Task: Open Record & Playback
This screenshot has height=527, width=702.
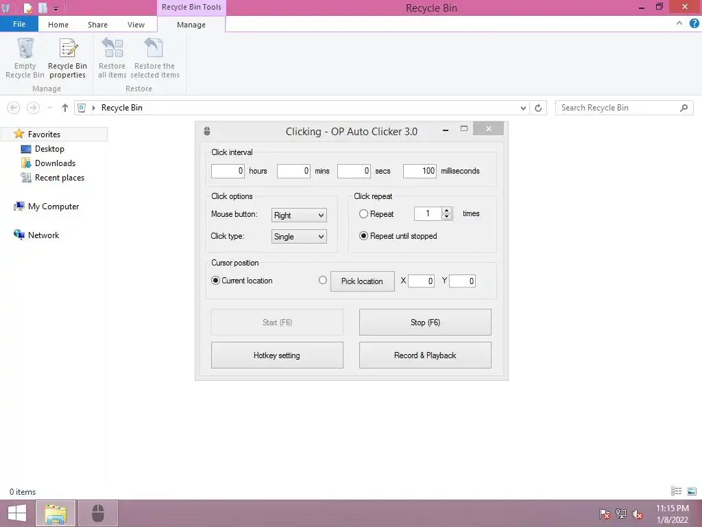Action: coord(425,355)
